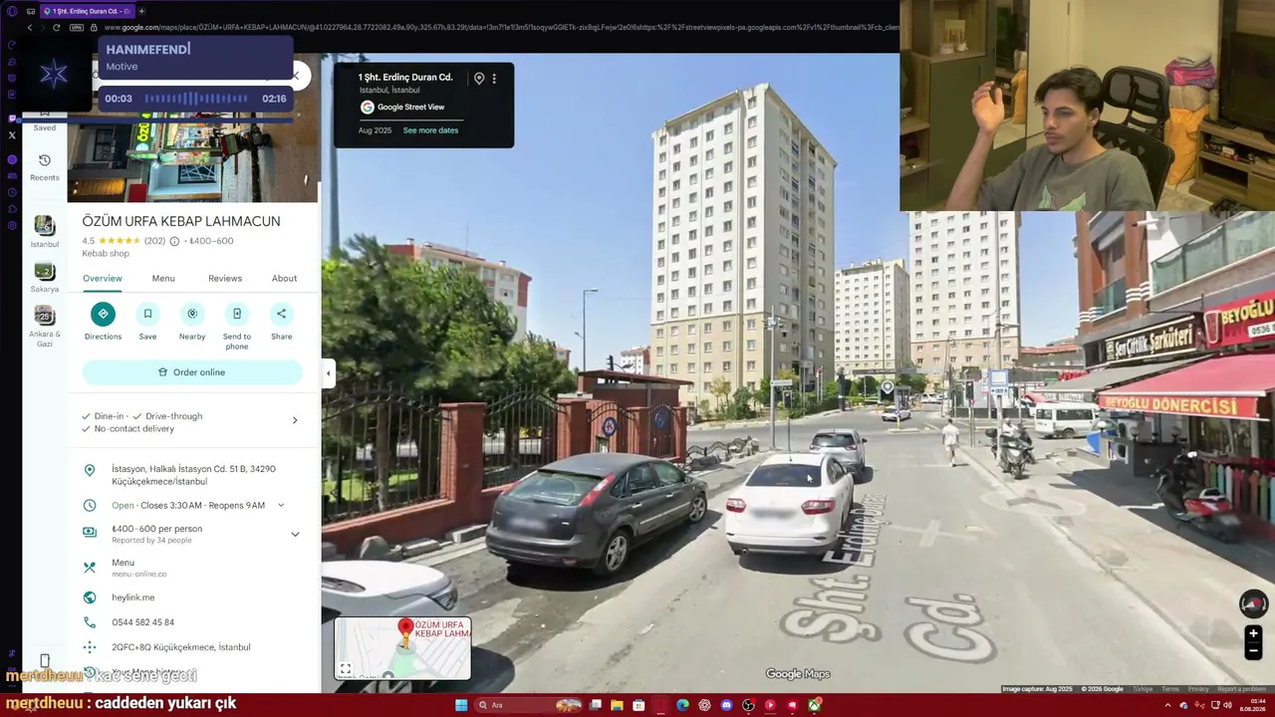Switch to the Overview tab

(x=102, y=279)
